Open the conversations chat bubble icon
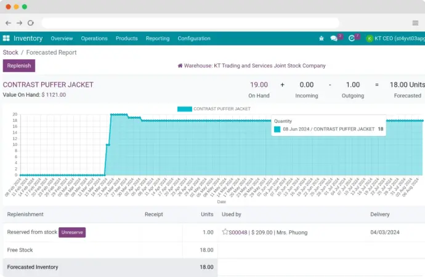 coord(334,38)
